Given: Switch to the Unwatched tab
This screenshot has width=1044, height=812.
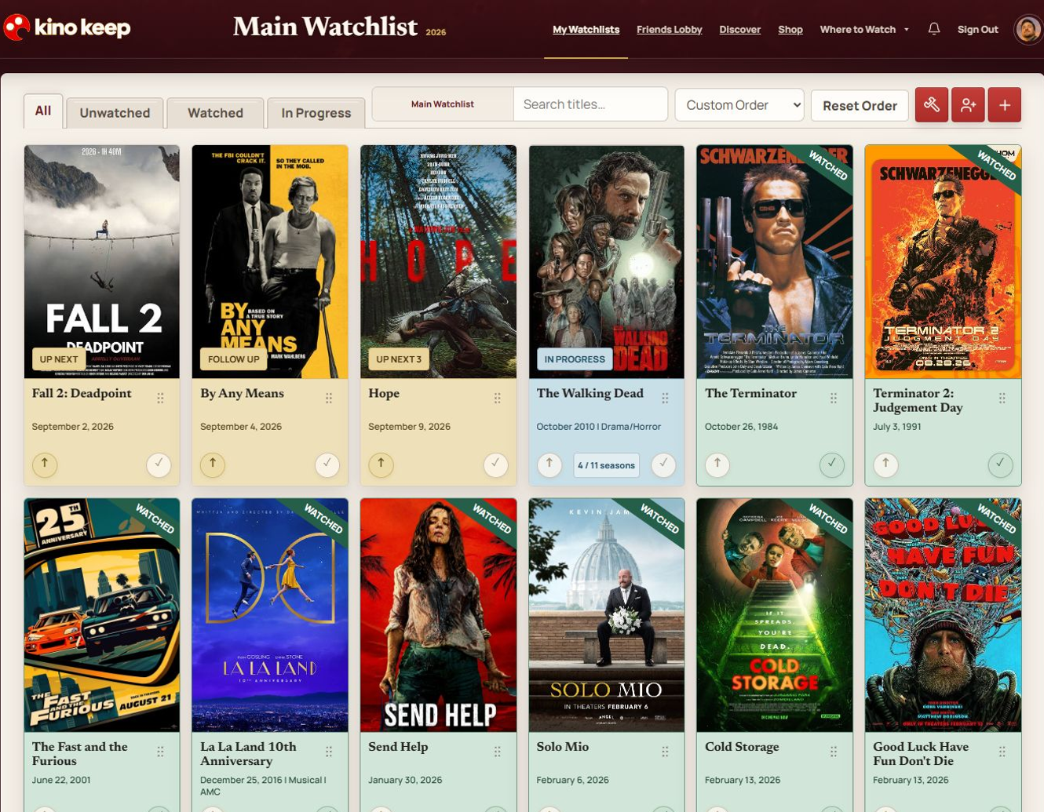Looking at the screenshot, I should [115, 113].
